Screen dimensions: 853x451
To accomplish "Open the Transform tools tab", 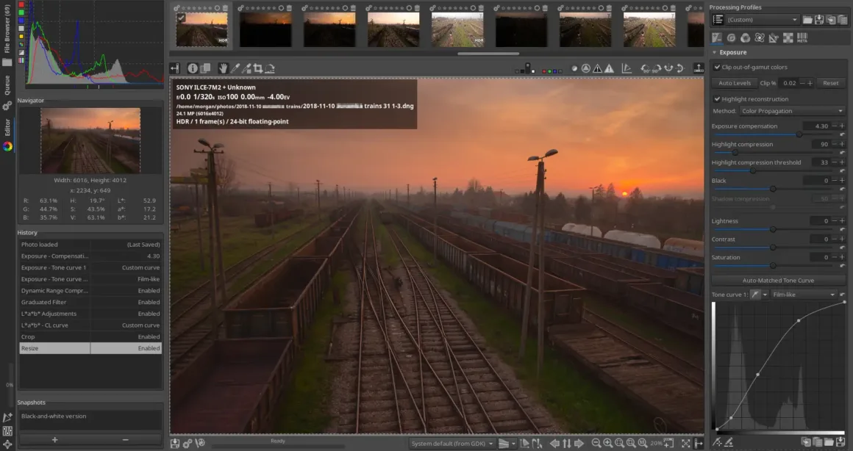I will tap(773, 37).
